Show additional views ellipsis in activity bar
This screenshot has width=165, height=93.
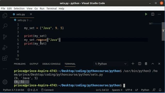(x=5, y=69)
